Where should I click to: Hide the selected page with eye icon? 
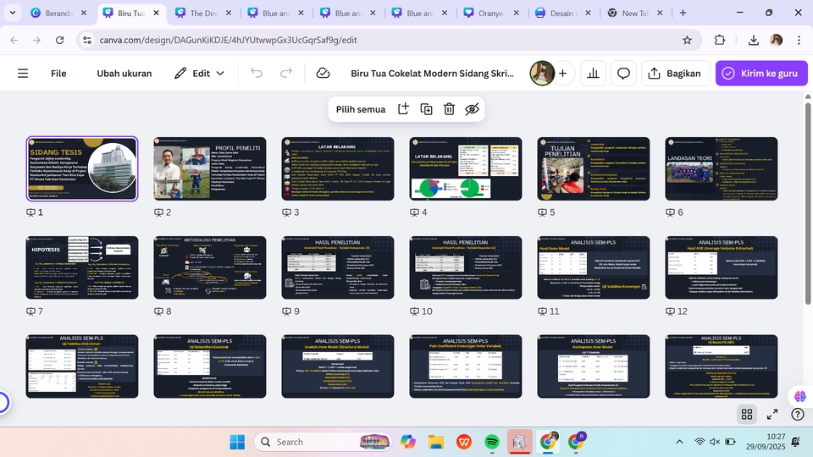[472, 109]
